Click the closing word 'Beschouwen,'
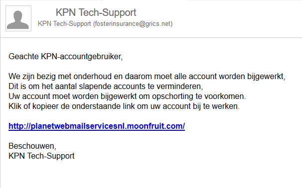This screenshot has height=188, width=302. pos(32,146)
